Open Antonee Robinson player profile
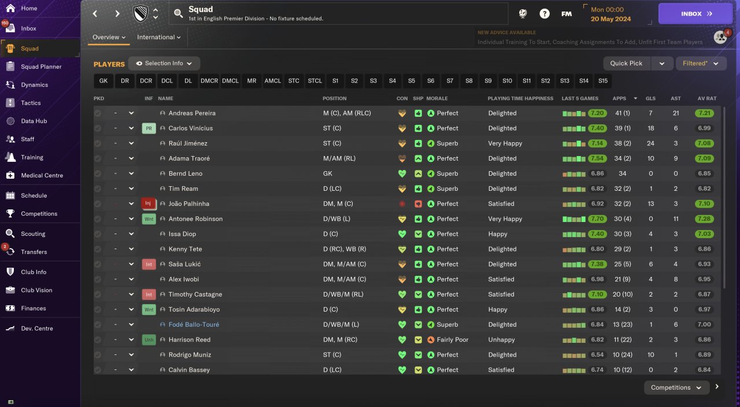This screenshot has width=740, height=407. 195,219
